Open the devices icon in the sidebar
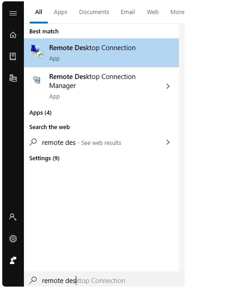The image size is (234, 292). (x=13, y=78)
